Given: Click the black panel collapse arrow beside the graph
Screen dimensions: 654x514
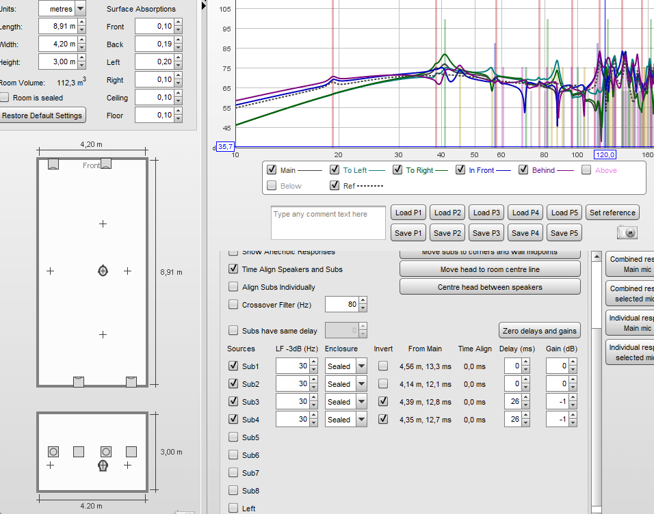Looking at the screenshot, I should pos(204,5).
